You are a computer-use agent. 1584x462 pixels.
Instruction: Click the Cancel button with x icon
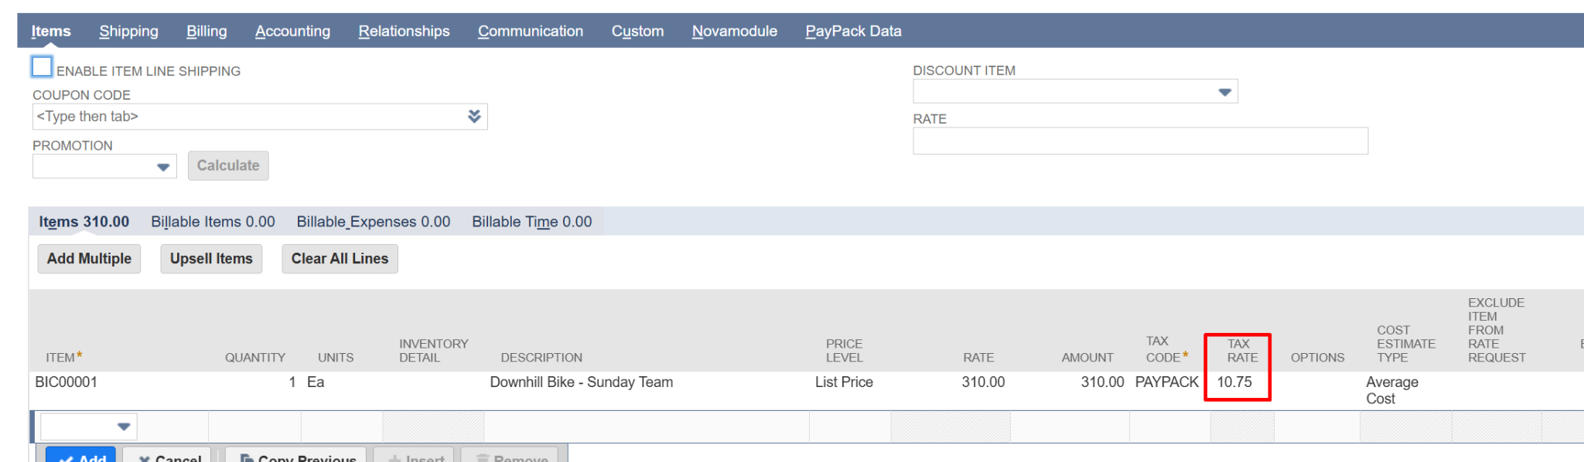(x=170, y=456)
